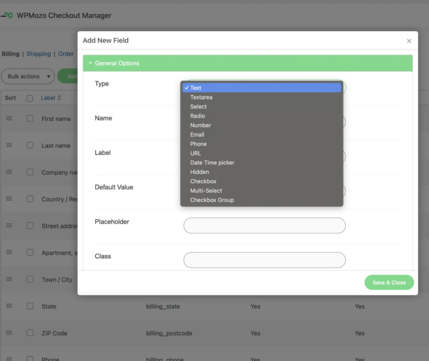This screenshot has width=429, height=361.
Task: Click drag handle for State row
Action: 9,306
